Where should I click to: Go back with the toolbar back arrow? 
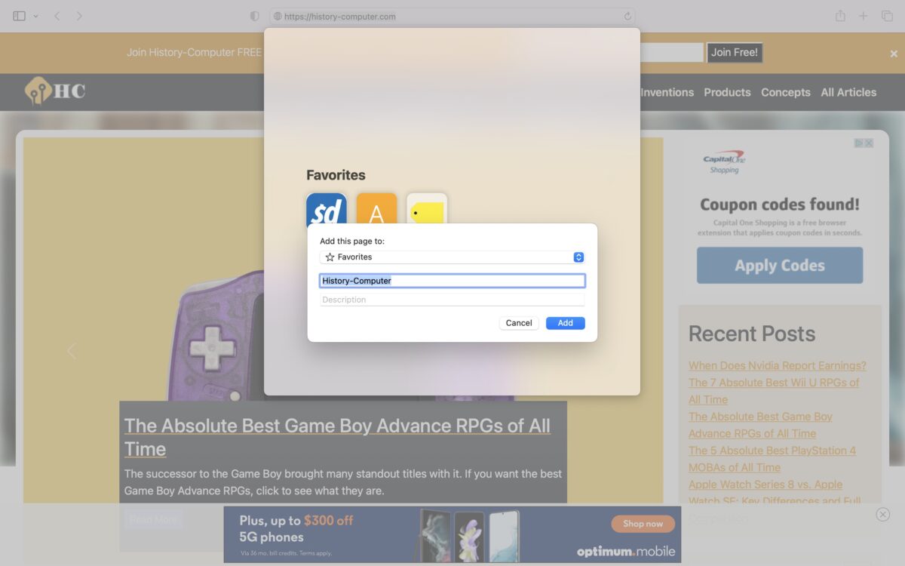[x=57, y=16]
